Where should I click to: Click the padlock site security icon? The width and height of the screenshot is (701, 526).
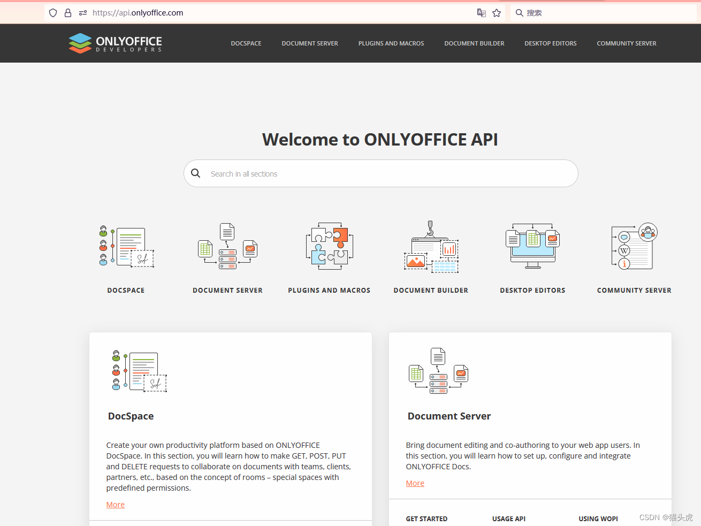pos(68,13)
